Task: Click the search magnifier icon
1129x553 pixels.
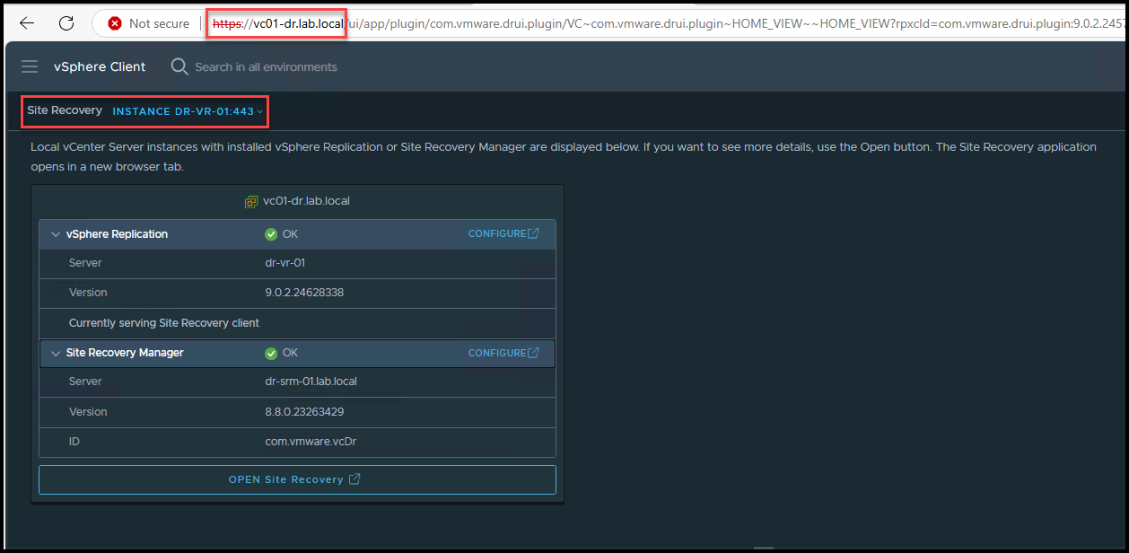Action: (x=179, y=67)
